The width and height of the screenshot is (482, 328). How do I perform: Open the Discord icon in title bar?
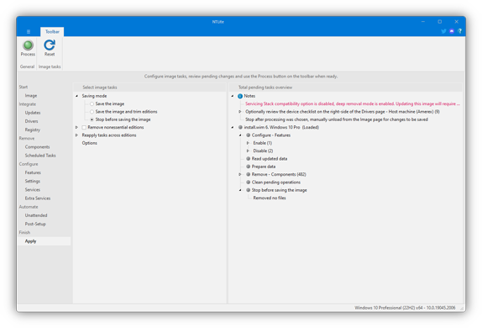tap(452, 31)
